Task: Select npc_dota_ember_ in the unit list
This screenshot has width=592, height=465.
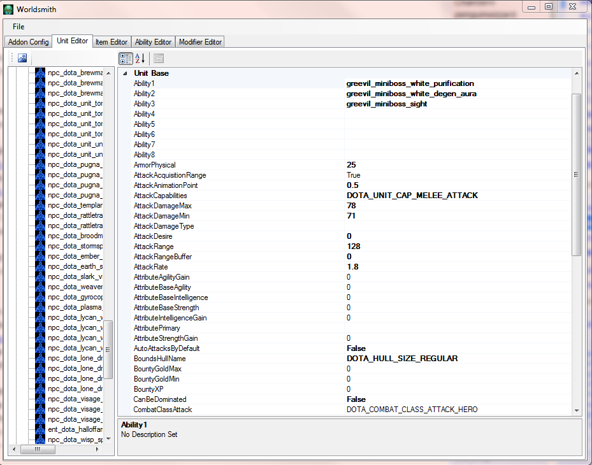Action: [x=75, y=256]
